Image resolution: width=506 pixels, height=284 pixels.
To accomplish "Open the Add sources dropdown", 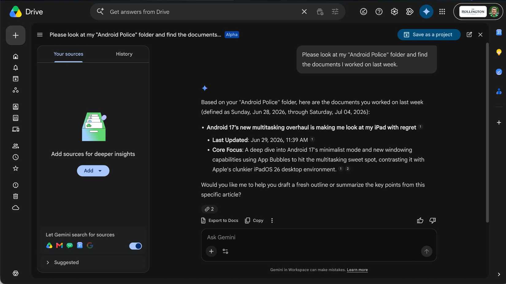I will coord(93,171).
